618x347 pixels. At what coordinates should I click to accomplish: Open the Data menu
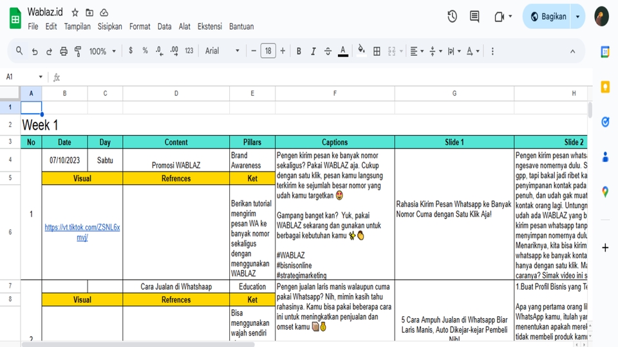click(x=164, y=26)
